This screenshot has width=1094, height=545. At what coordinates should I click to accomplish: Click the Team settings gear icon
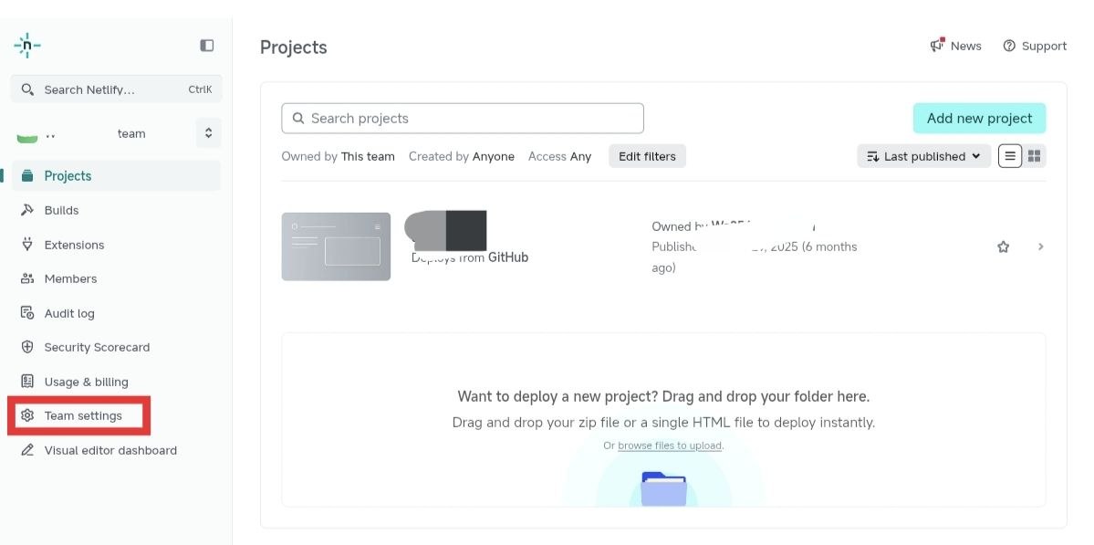click(27, 416)
